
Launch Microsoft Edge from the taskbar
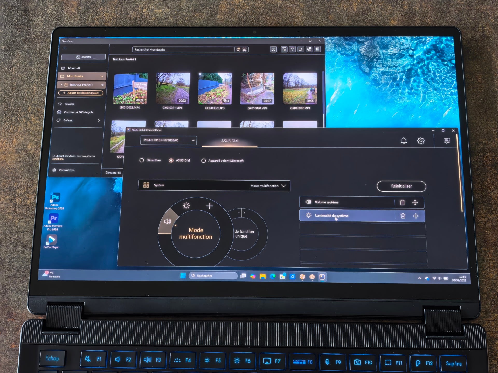273,276
